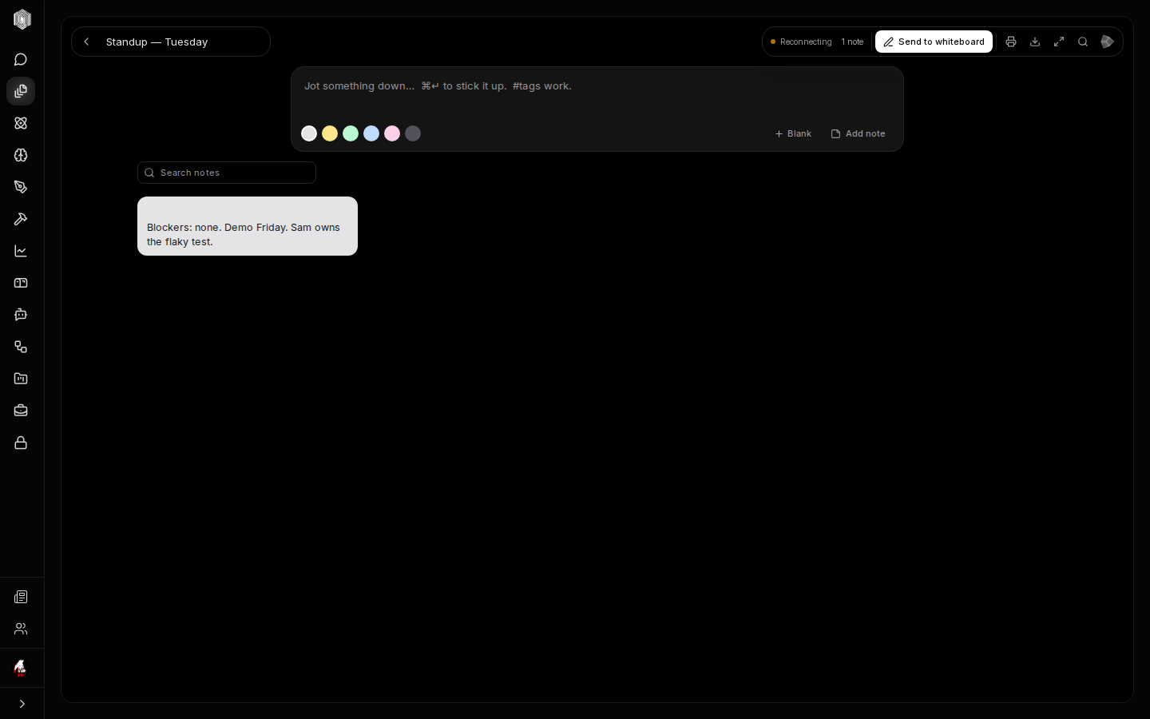1150x719 pixels.
Task: Click the split-panel card icon in the sidebar
Action: click(21, 283)
